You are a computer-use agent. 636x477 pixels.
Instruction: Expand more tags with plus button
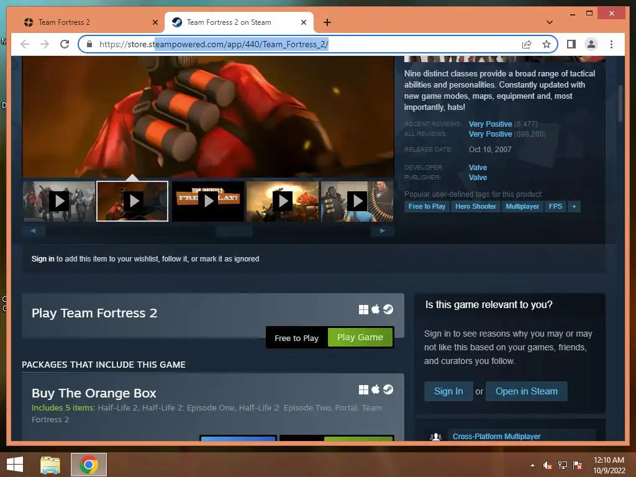[x=574, y=206]
